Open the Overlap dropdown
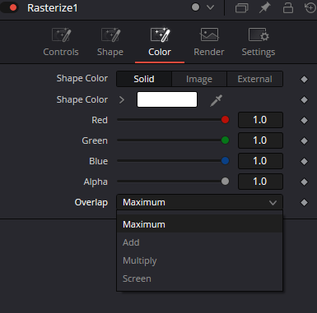The height and width of the screenshot is (313, 317). tap(199, 202)
